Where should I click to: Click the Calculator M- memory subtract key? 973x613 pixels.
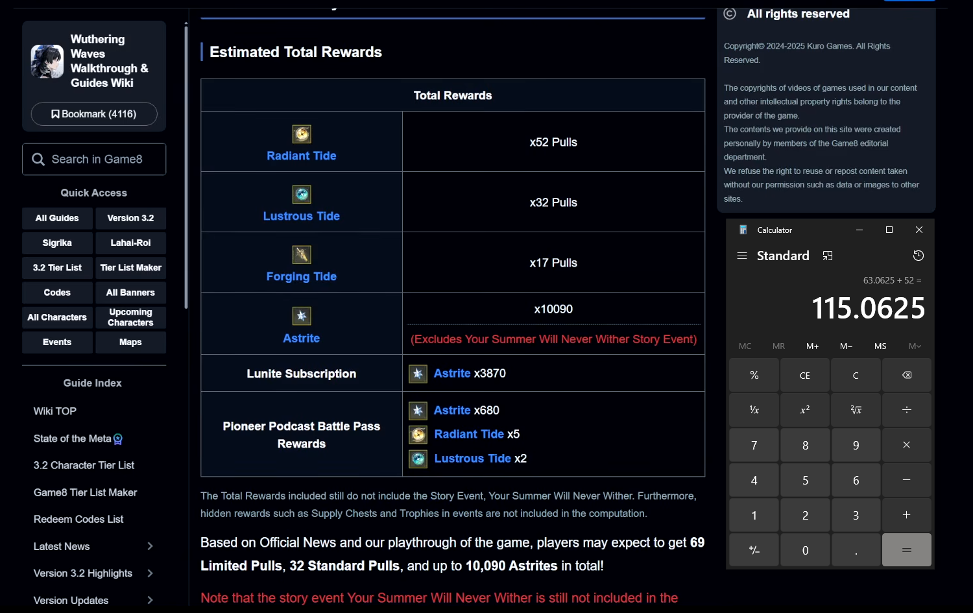pos(847,346)
